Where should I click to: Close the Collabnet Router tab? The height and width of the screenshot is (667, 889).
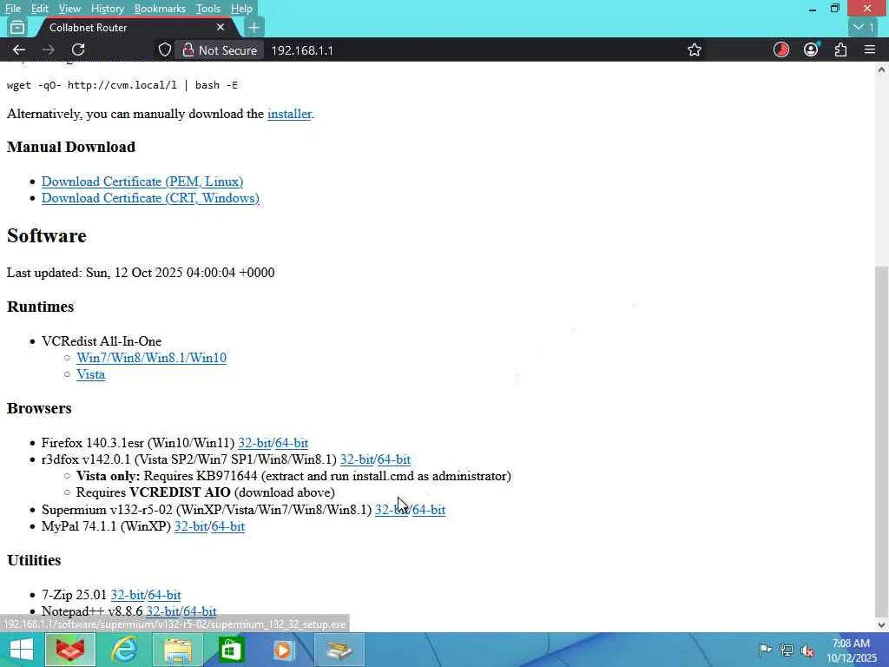(x=221, y=27)
